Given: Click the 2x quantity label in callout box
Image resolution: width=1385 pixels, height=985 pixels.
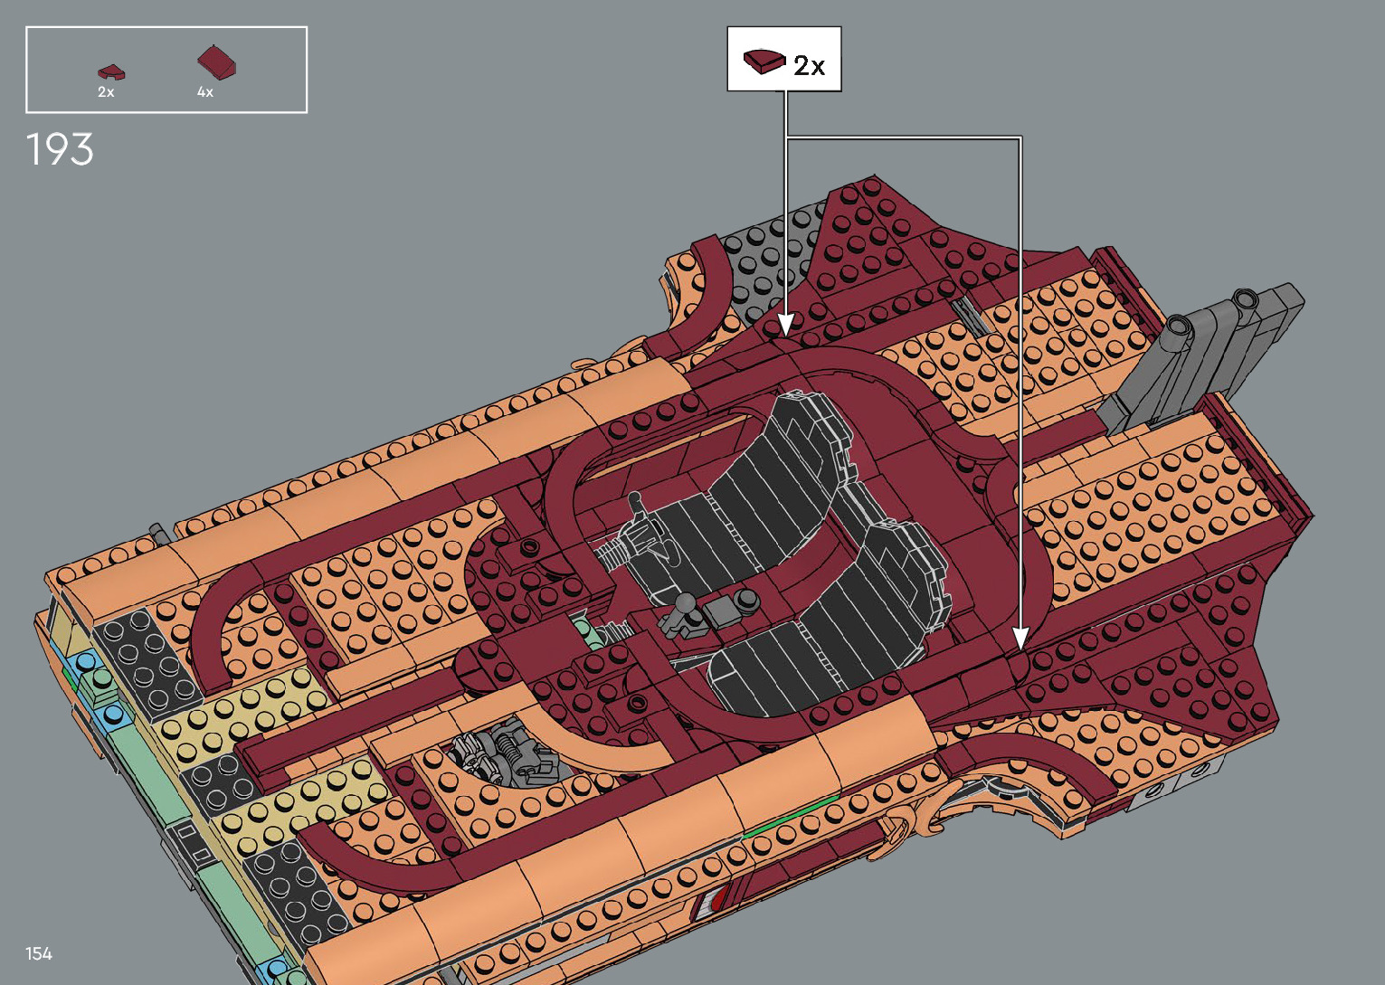Looking at the screenshot, I should click(809, 66).
